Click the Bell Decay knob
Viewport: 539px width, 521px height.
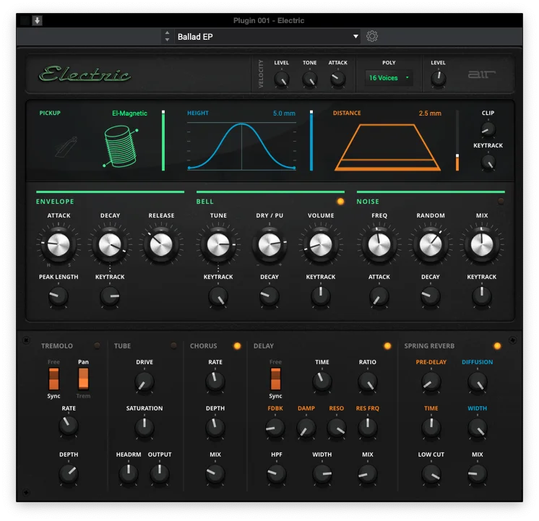tap(269, 296)
